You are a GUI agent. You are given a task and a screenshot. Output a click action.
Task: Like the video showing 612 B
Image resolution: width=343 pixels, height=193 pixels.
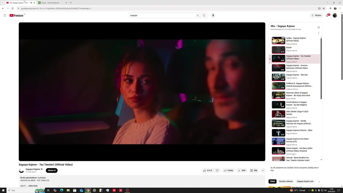208,170
